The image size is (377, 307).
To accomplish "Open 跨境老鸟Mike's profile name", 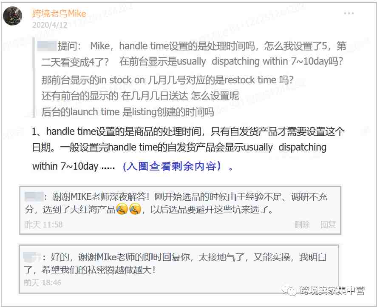I will 59,14.
